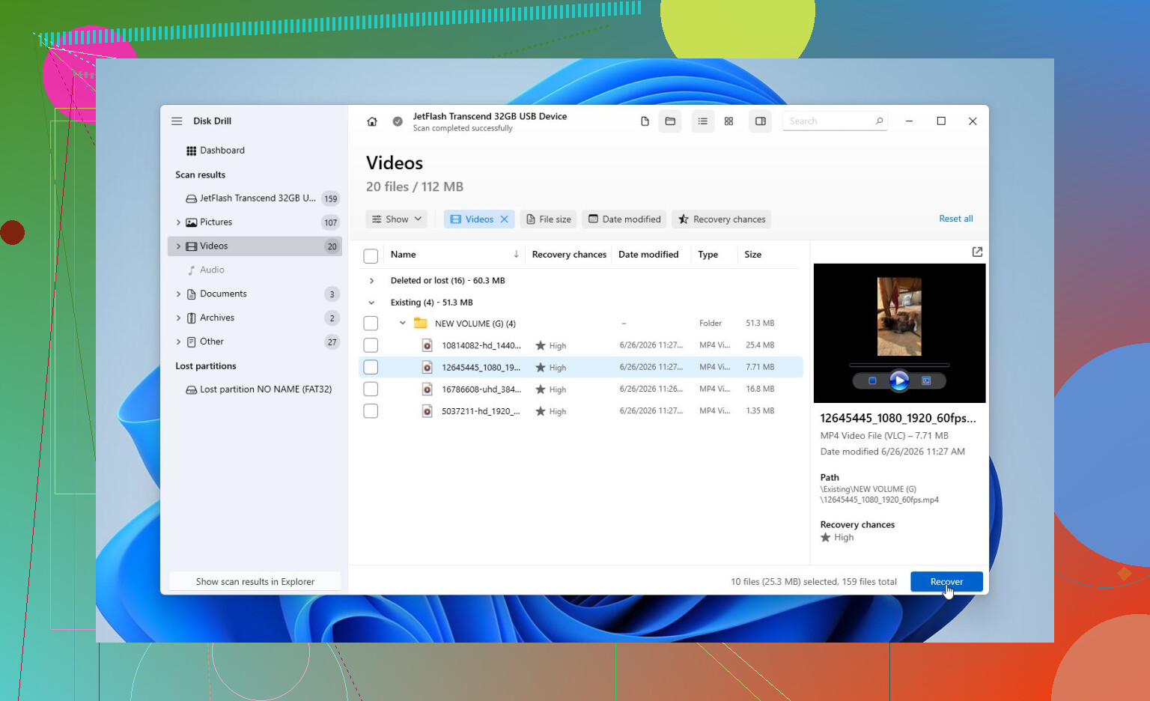Expand the Pictures category in sidebar

tap(178, 222)
